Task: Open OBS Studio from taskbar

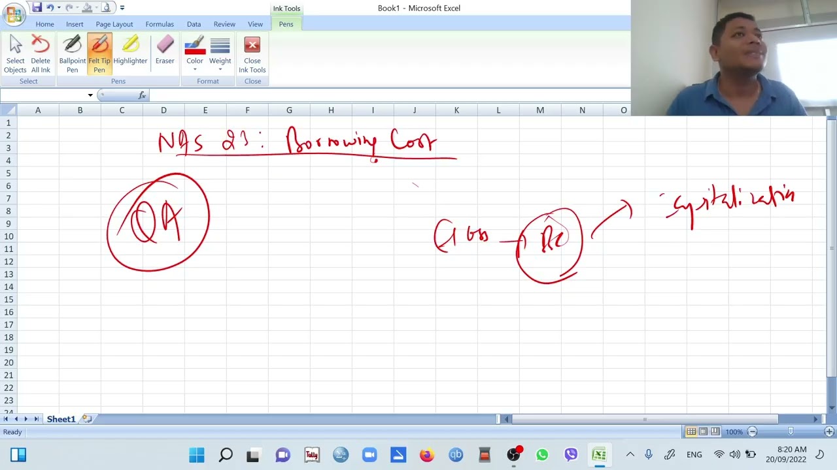Action: tap(514, 455)
